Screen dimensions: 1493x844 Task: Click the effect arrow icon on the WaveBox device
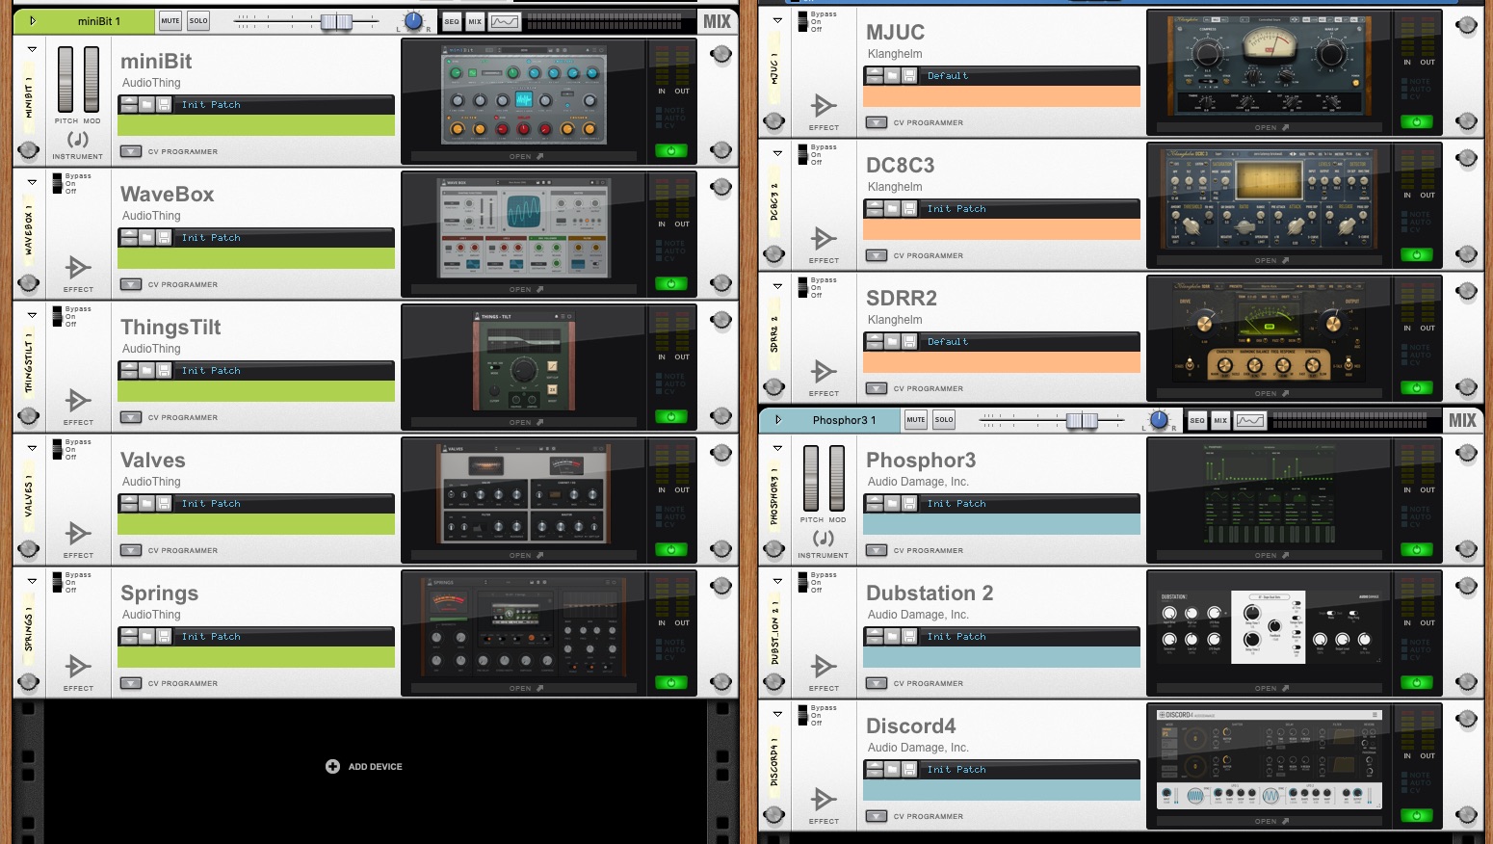coord(78,267)
